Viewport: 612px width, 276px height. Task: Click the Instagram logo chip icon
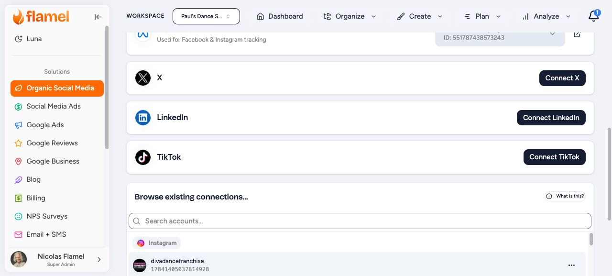(x=141, y=243)
